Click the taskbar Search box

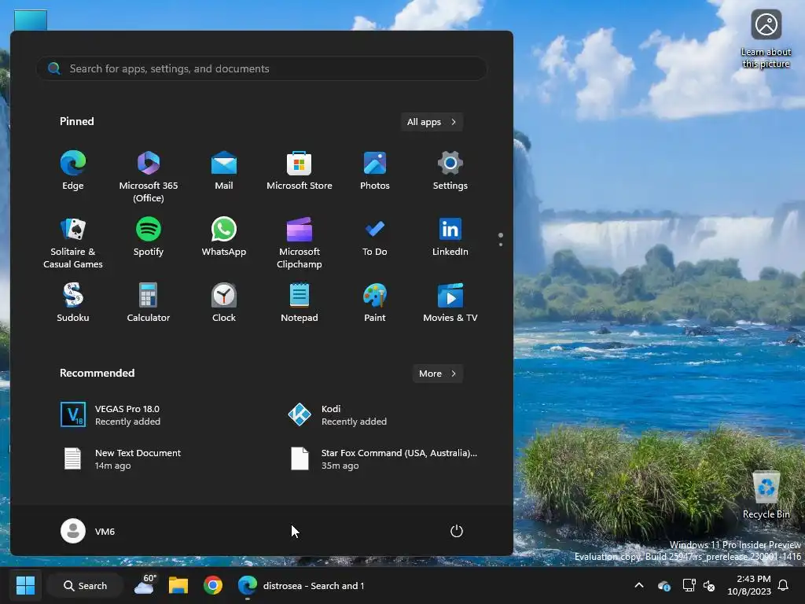(85, 585)
